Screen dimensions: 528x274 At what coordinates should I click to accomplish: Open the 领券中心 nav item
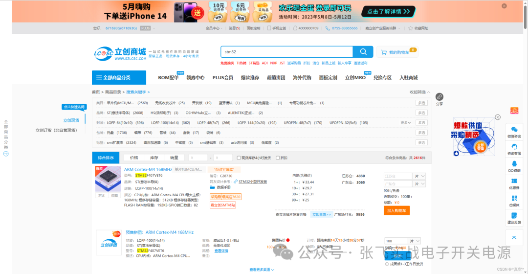(x=195, y=77)
